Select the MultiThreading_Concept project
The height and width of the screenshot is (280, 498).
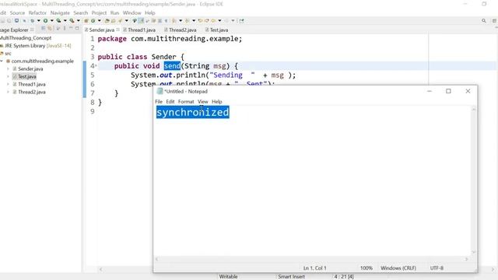26,38
